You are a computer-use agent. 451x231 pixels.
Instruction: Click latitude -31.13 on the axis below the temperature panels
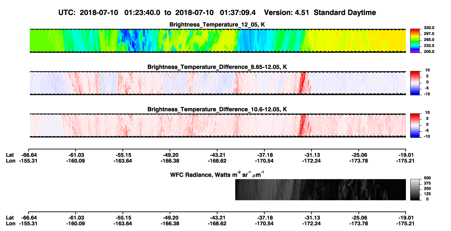tap(312, 155)
